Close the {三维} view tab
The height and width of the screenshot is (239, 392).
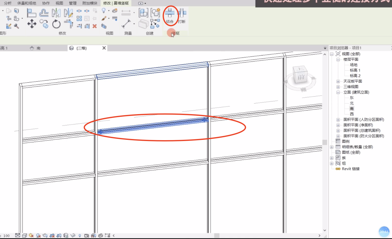(x=104, y=48)
